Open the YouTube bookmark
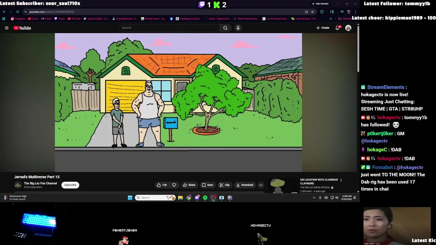 (74, 19)
